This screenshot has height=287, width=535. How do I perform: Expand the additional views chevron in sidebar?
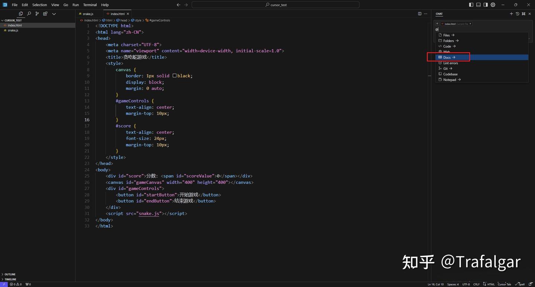54,14
